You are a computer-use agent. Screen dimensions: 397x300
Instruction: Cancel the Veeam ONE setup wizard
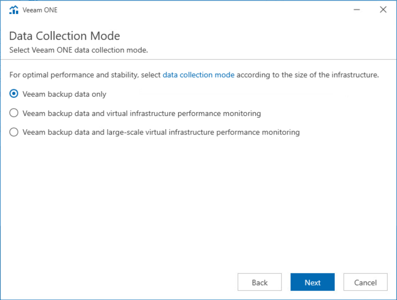(365, 282)
